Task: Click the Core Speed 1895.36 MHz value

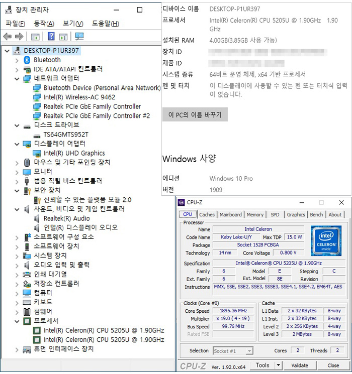Action: pyautogui.click(x=233, y=311)
